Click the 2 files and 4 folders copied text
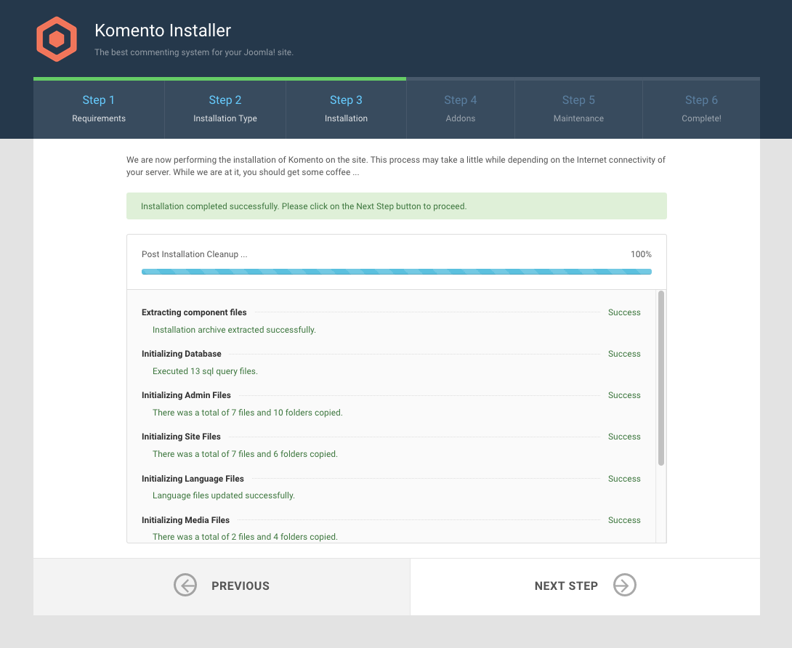Image resolution: width=792 pixels, height=648 pixels. click(x=245, y=537)
